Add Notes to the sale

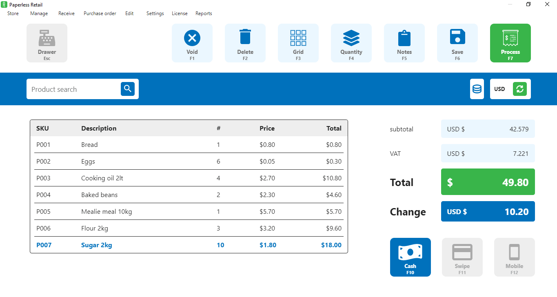coord(404,43)
